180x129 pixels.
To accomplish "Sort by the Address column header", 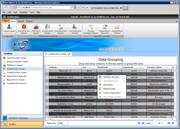I will click(x=65, y=67).
